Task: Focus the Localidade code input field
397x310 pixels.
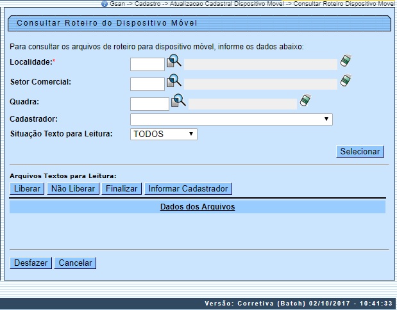Action: [148, 65]
